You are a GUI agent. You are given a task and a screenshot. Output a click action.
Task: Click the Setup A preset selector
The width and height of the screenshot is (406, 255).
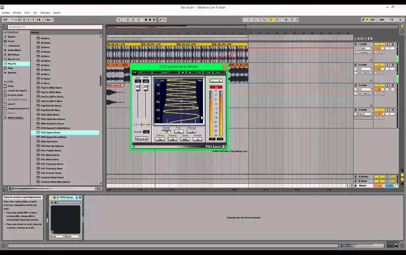165,73
